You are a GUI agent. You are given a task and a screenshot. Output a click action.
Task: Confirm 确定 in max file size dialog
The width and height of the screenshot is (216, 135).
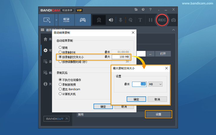click(136, 99)
